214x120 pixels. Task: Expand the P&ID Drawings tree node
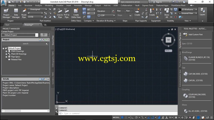coord(6,51)
